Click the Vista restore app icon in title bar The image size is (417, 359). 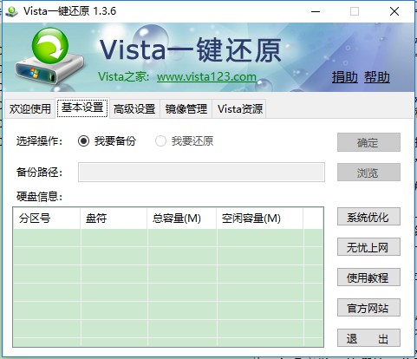12,11
